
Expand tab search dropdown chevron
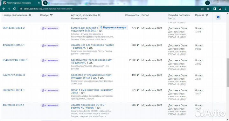(207, 3)
